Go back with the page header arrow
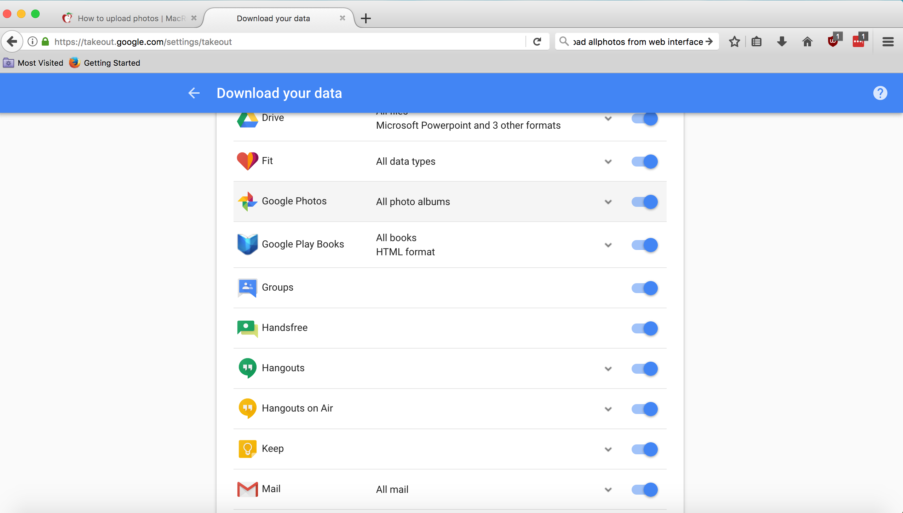The height and width of the screenshot is (513, 903). click(x=194, y=93)
